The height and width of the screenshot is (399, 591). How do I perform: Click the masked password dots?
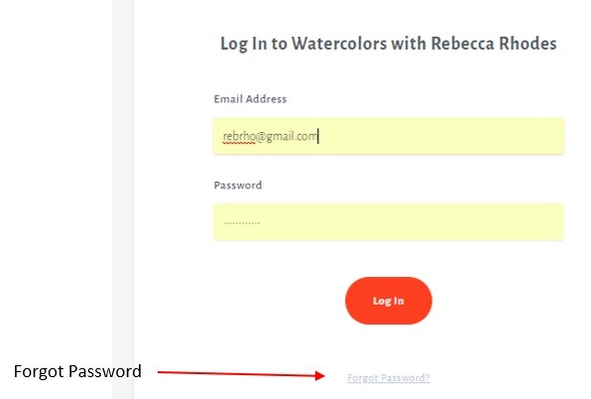click(x=242, y=223)
